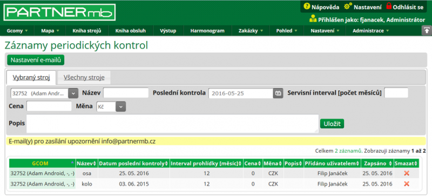Sort by Přidáno uživatelem column

[x=332, y=163]
